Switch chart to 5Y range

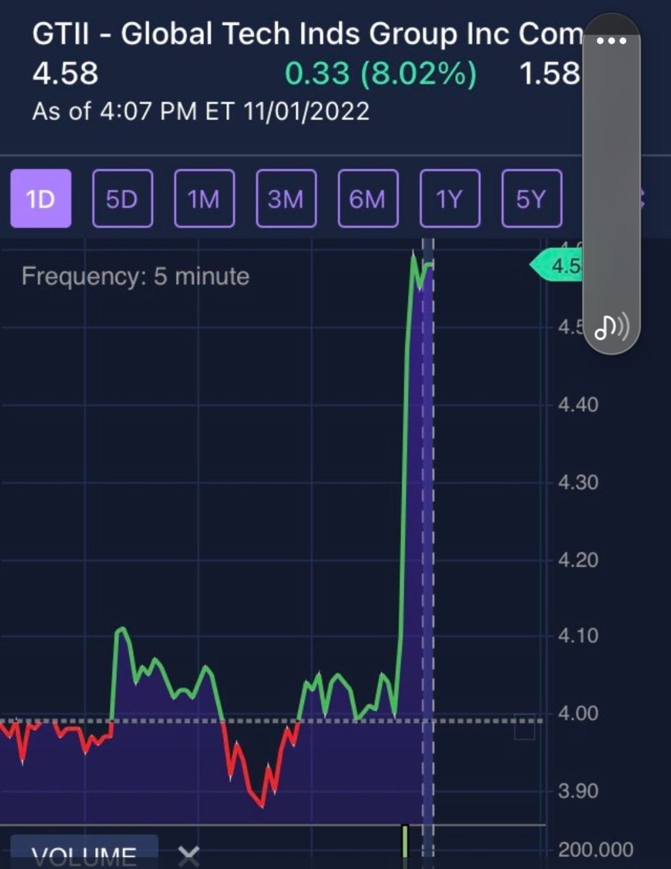tap(532, 198)
